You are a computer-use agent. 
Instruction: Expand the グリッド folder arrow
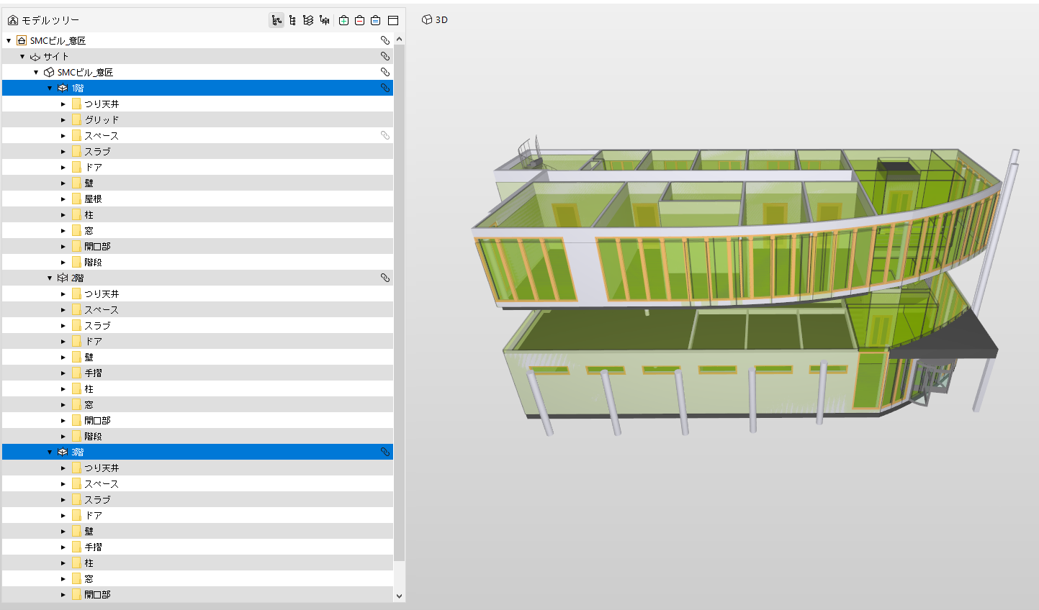pyautogui.click(x=63, y=119)
